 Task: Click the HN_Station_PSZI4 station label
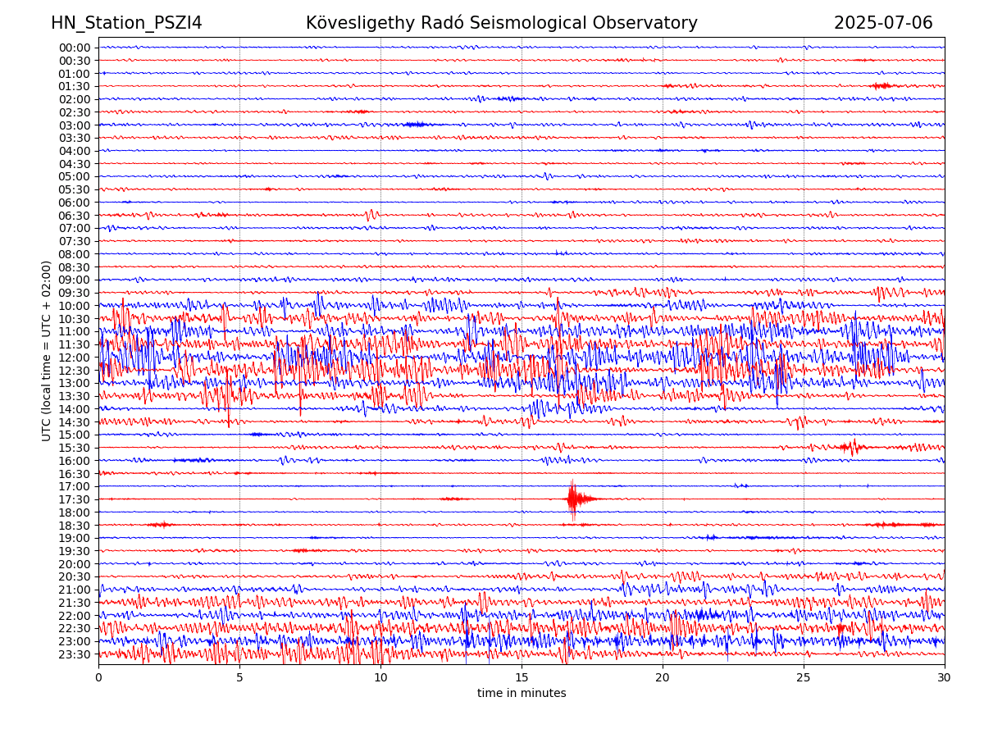coord(126,23)
